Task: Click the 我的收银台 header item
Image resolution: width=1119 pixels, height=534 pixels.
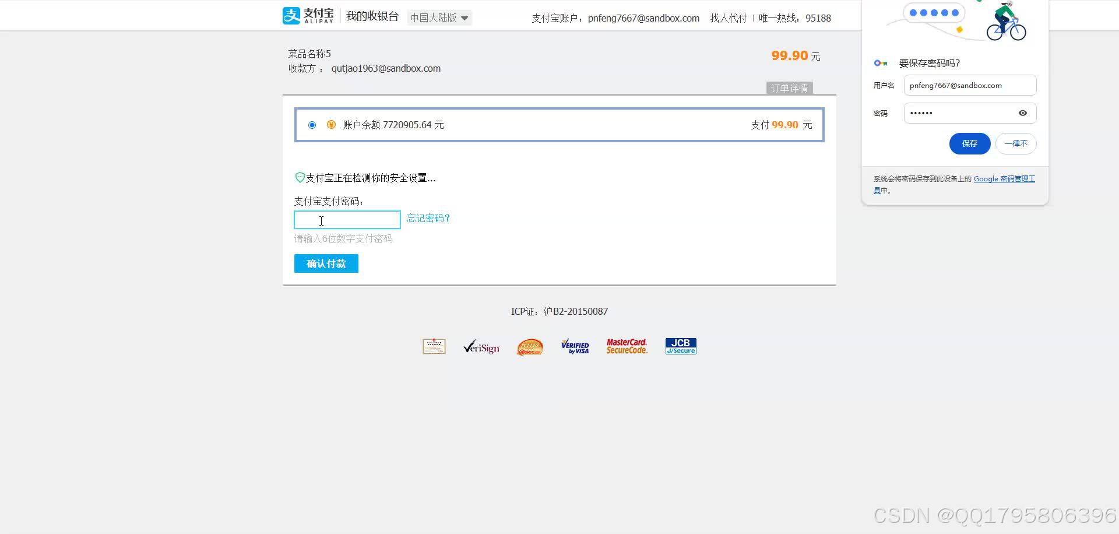Action: [x=371, y=16]
